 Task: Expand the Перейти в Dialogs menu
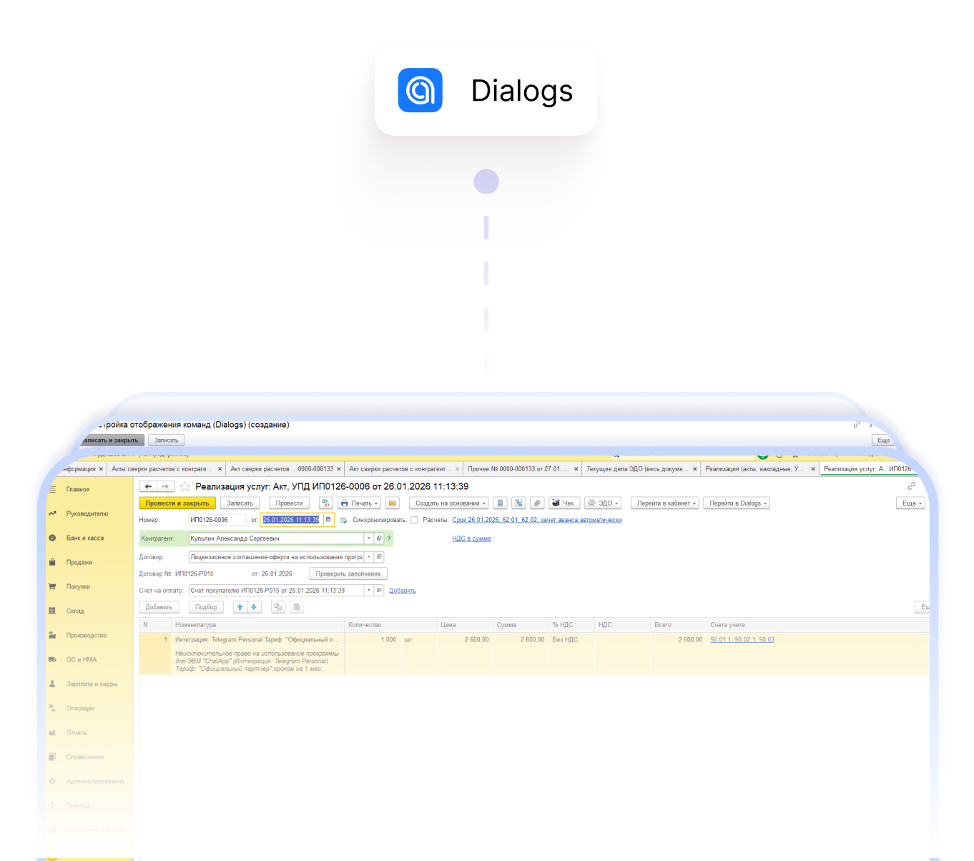pos(737,503)
